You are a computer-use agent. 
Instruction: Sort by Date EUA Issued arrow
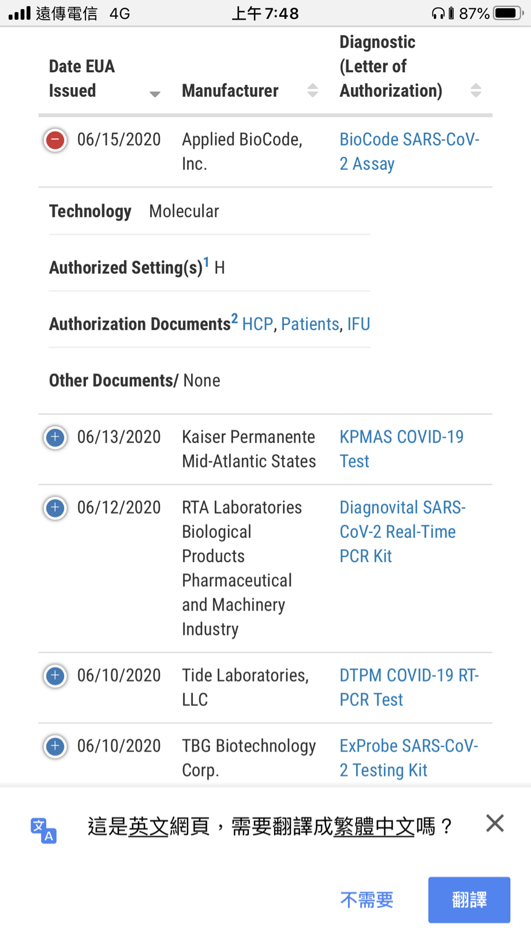click(155, 93)
